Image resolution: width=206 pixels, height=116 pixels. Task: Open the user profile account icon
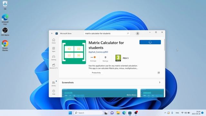[137, 34]
